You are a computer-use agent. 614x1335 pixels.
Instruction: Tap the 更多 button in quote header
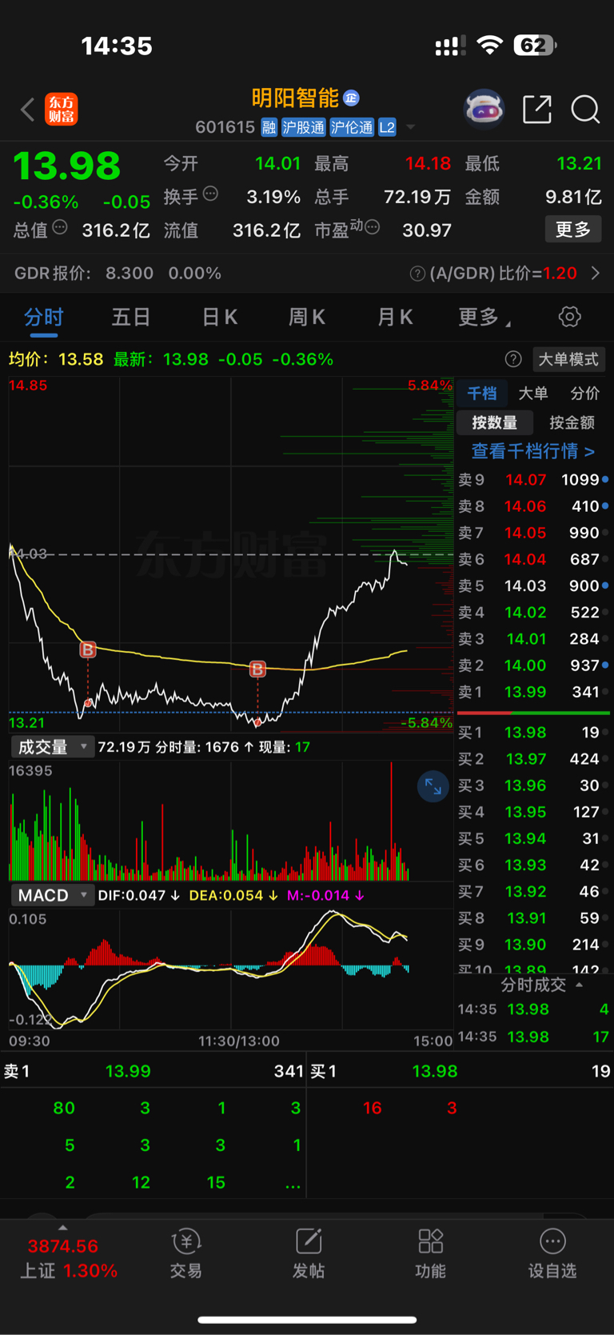573,230
